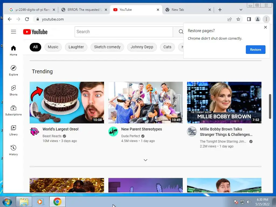The height and width of the screenshot is (207, 276).
Task: Click the Dude Perfect channel avatar
Action: click(x=113, y=132)
